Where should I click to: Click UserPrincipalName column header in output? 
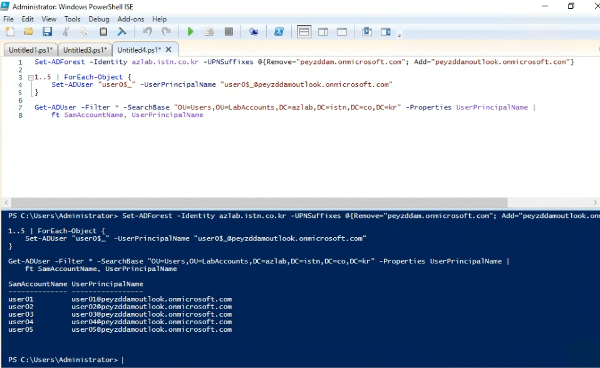pyautogui.click(x=108, y=284)
